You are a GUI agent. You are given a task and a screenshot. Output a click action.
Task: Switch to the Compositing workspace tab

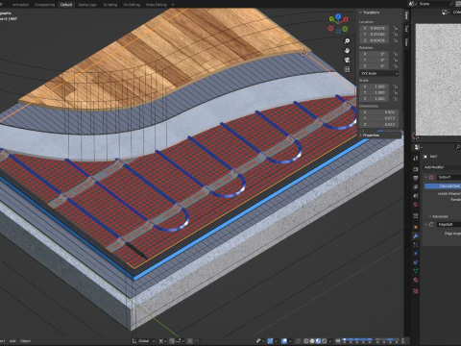pos(44,5)
